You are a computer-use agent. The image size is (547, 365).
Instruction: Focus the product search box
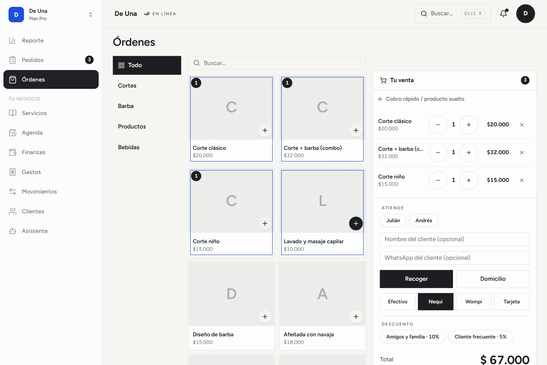[x=277, y=63]
